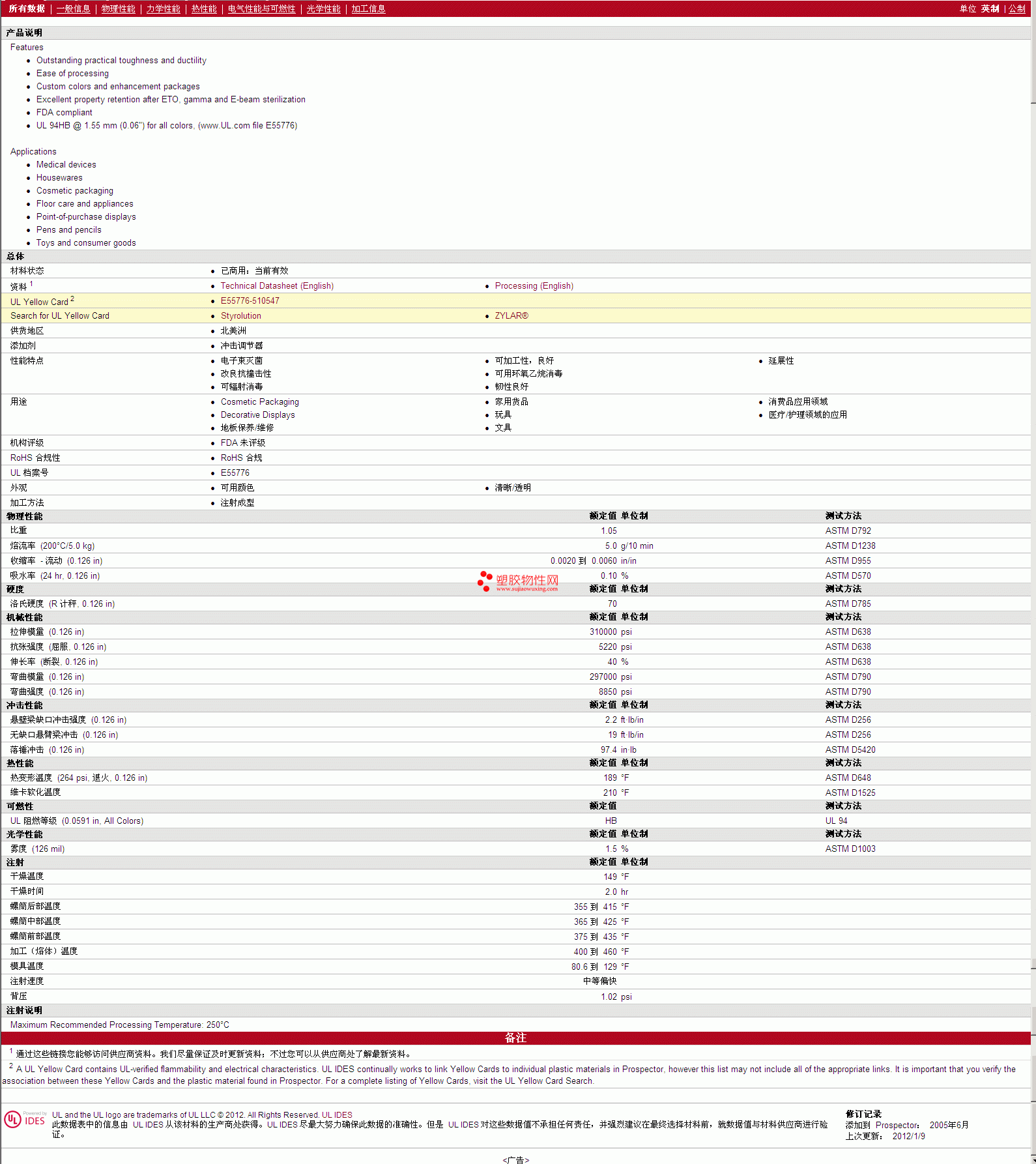This screenshot has width=1036, height=1164.
Task: Click the 弯曲强度 value 8850 psi
Action: pyautogui.click(x=615, y=692)
